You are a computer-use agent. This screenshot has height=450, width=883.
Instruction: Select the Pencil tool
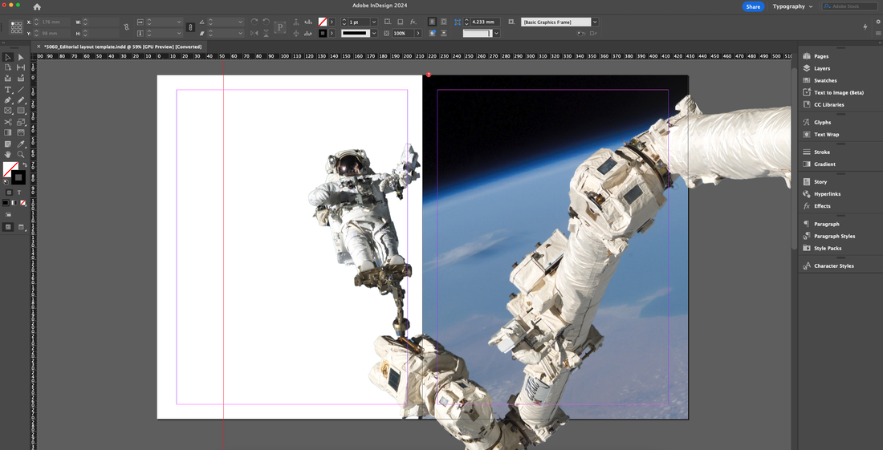coord(21,100)
